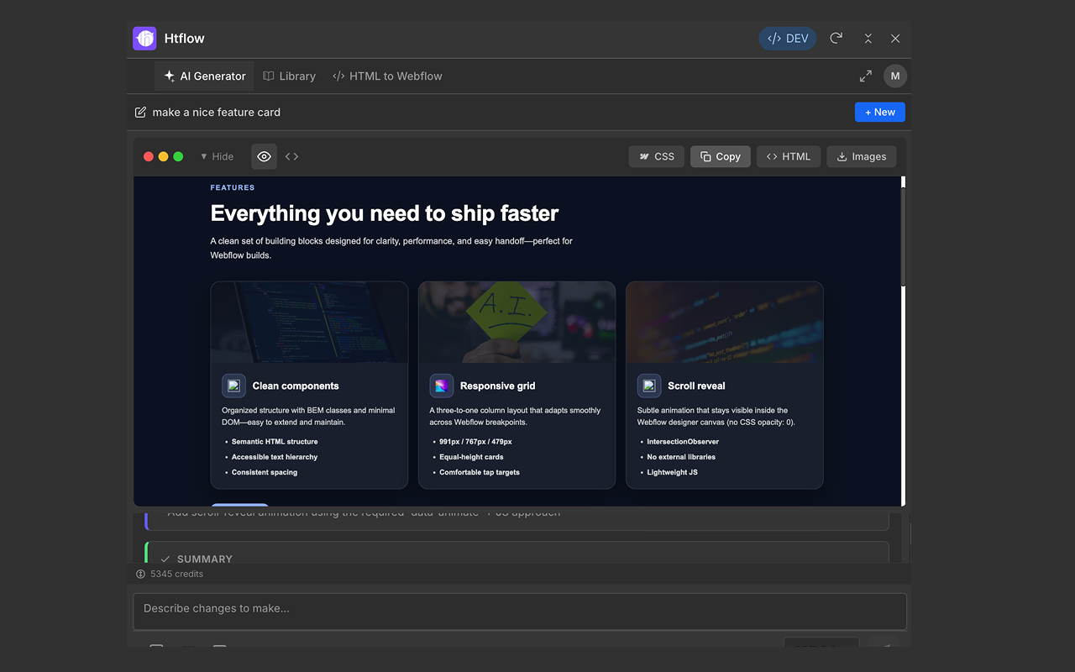Click the 'Equal-height cards' bullet

[x=471, y=457]
